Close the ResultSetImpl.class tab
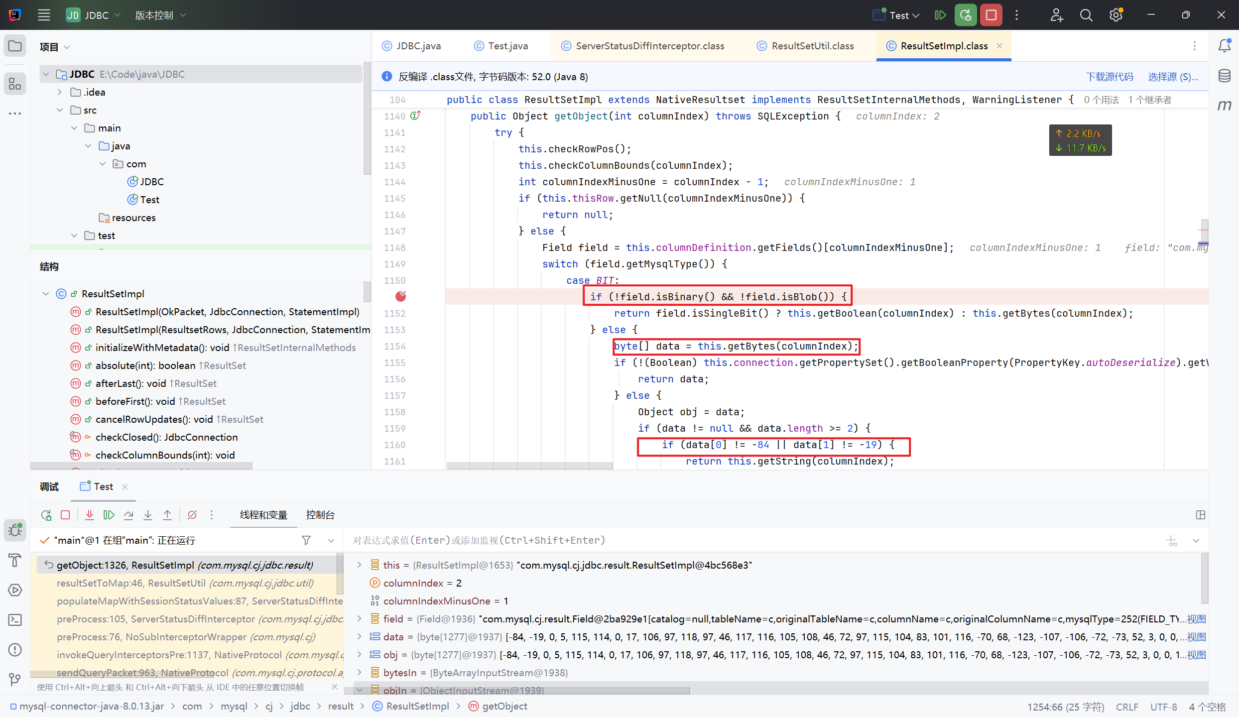 [999, 46]
